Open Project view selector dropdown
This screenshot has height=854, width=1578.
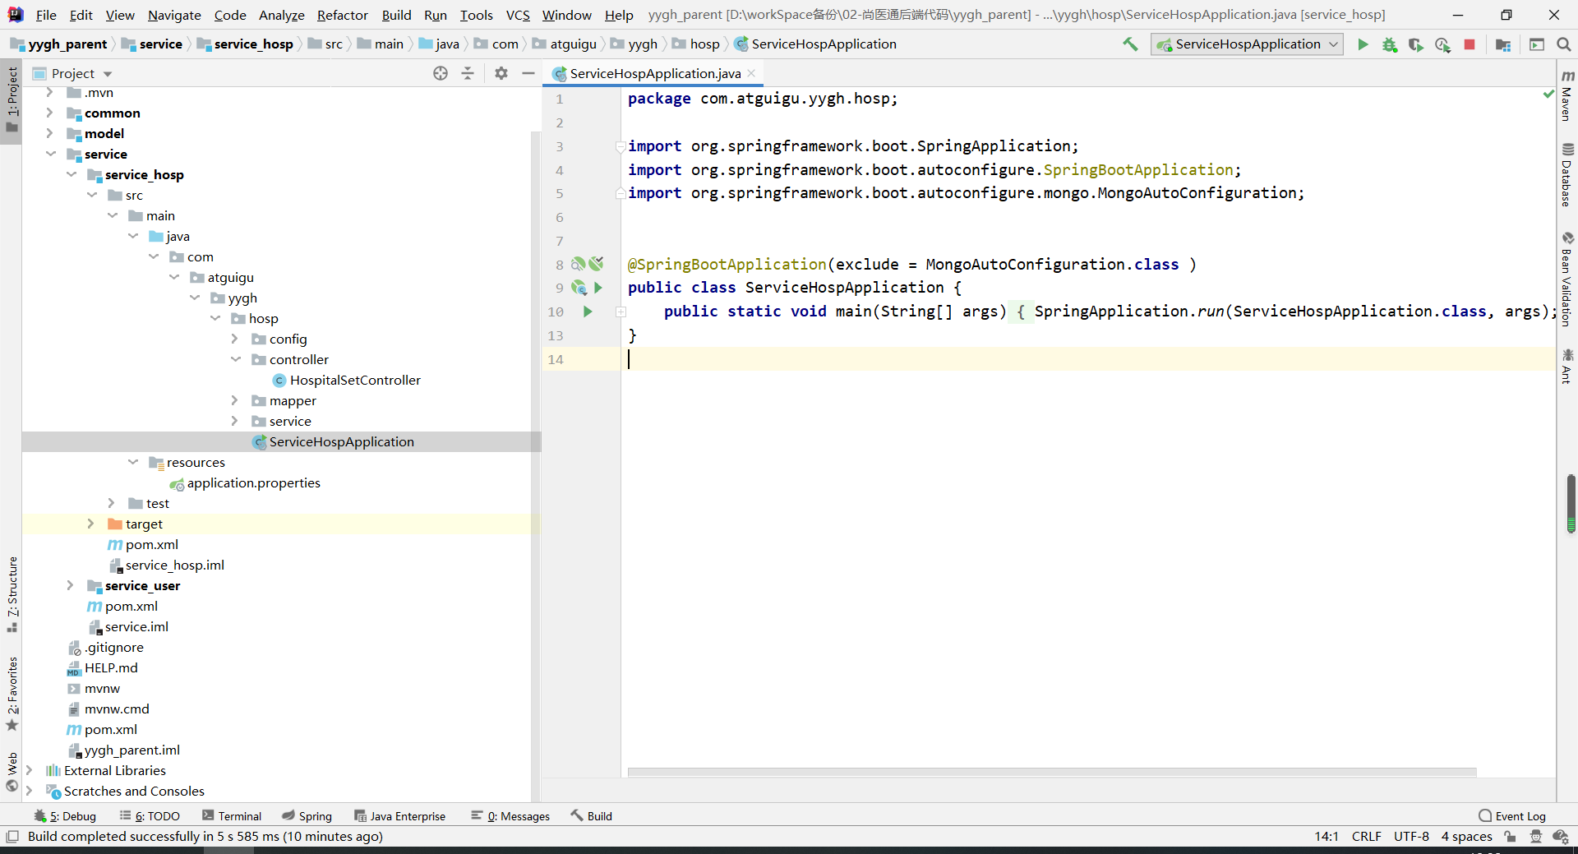[72, 73]
